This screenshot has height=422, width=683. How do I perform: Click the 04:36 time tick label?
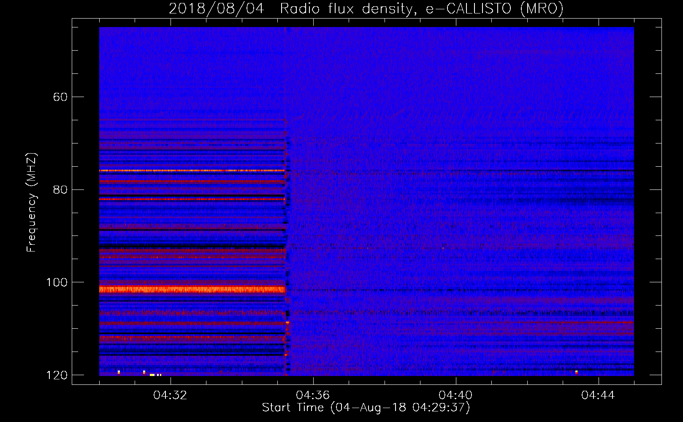pos(313,395)
